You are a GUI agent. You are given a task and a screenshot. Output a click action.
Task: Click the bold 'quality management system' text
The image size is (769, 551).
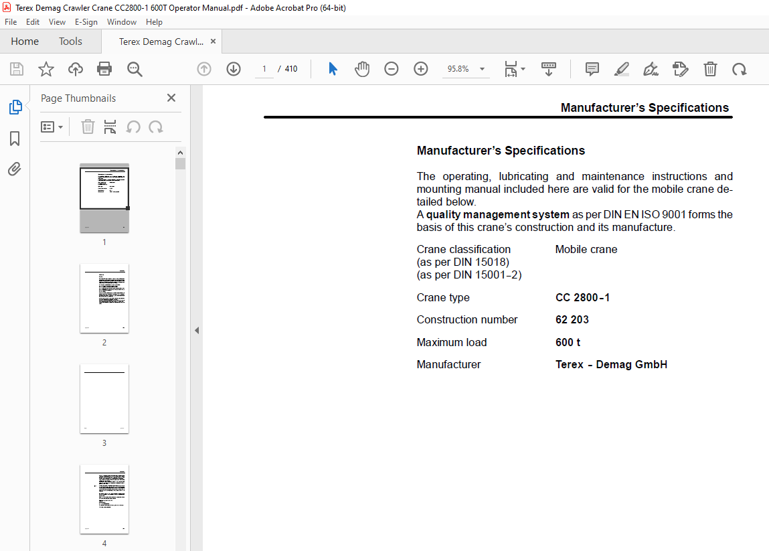pos(498,214)
